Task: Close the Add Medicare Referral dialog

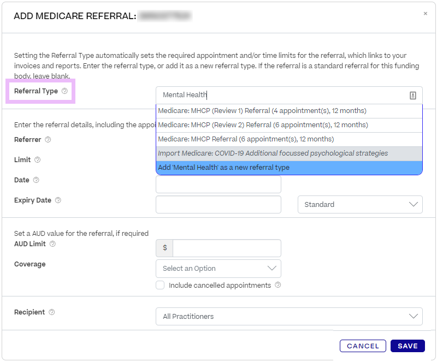Action: (426, 13)
